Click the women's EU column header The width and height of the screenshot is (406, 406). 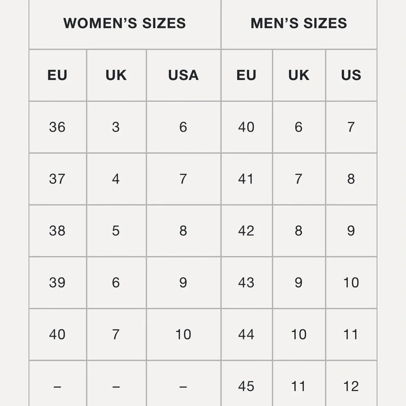[57, 75]
